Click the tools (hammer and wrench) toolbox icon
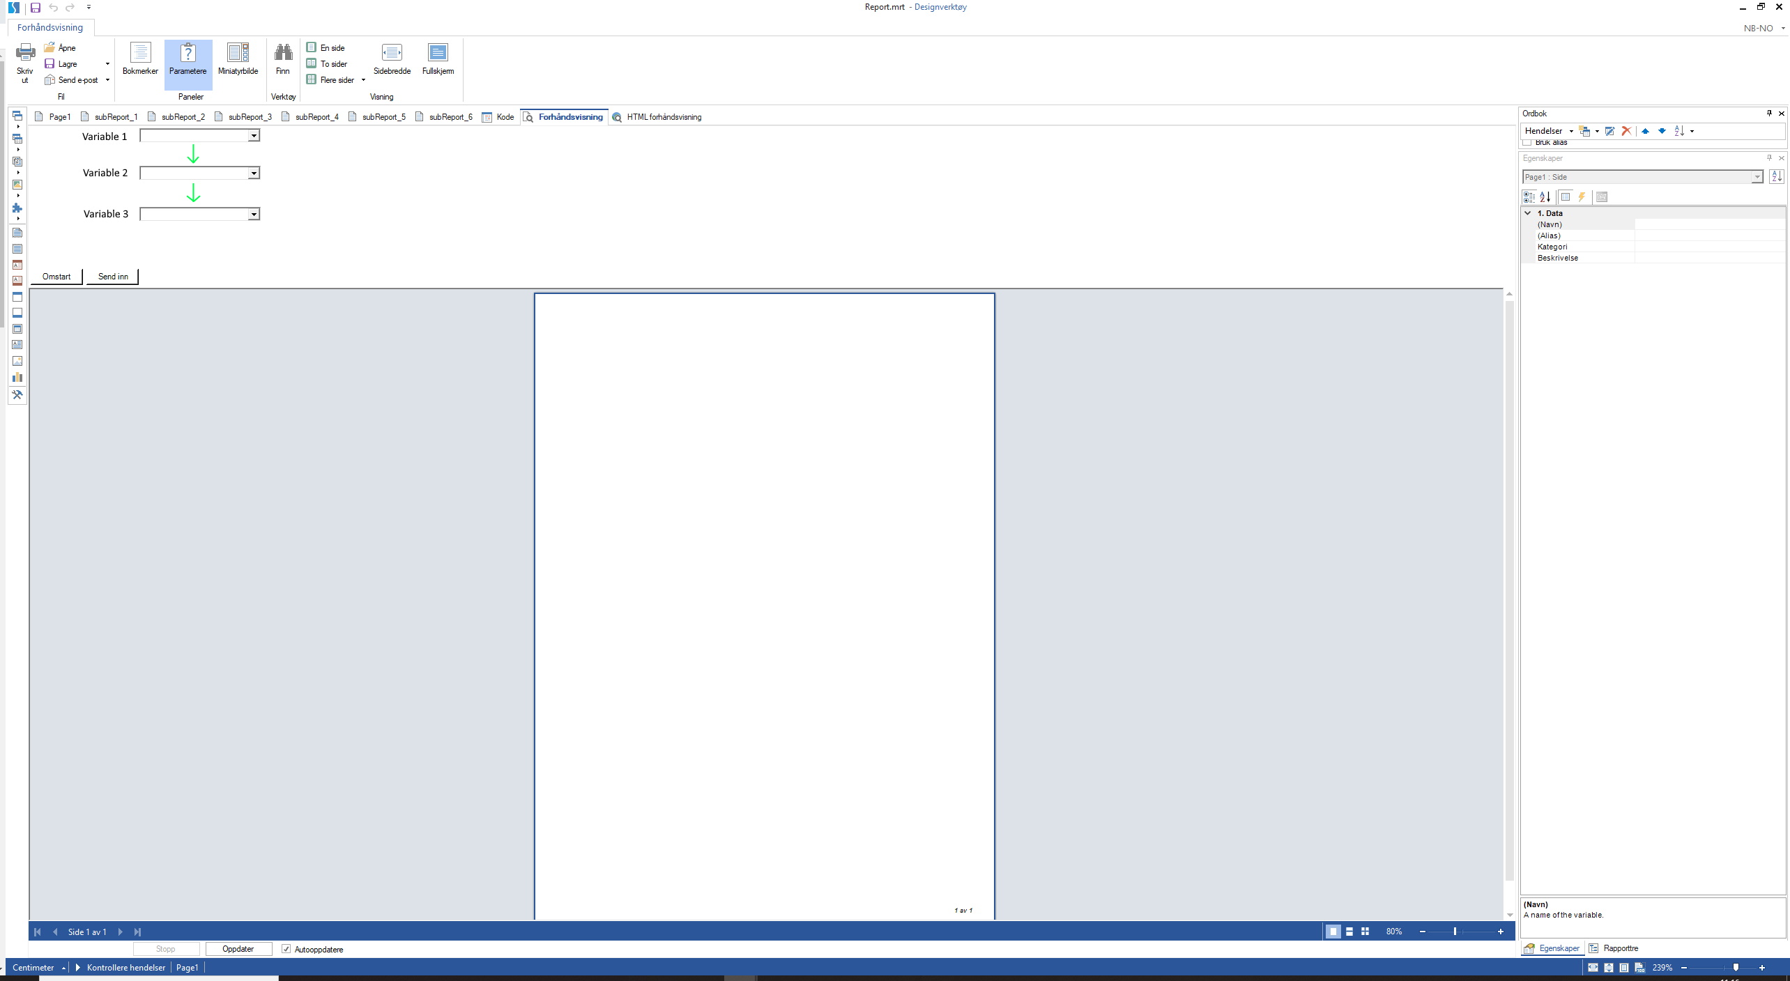The height and width of the screenshot is (981, 1790). pyautogui.click(x=17, y=394)
